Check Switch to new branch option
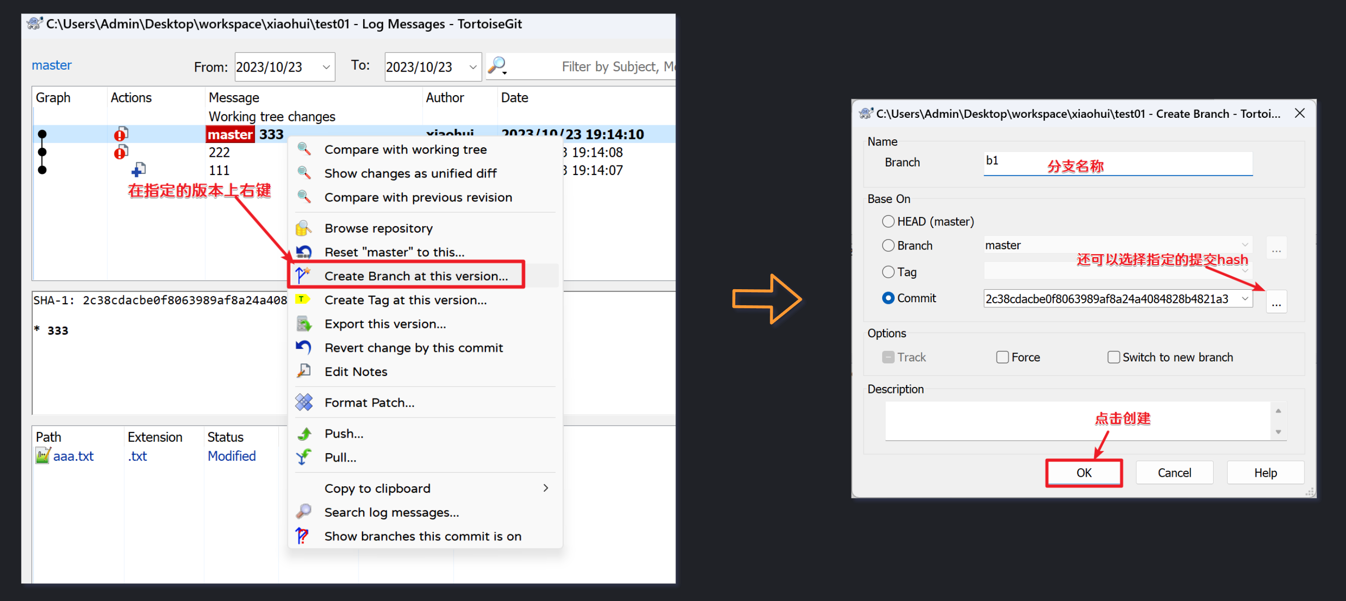Screen dimensions: 1346x601 [1113, 357]
